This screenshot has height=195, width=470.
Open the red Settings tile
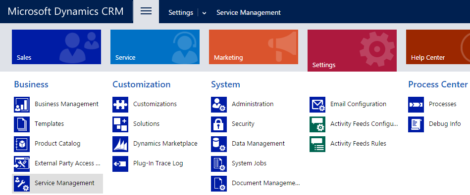(x=352, y=50)
